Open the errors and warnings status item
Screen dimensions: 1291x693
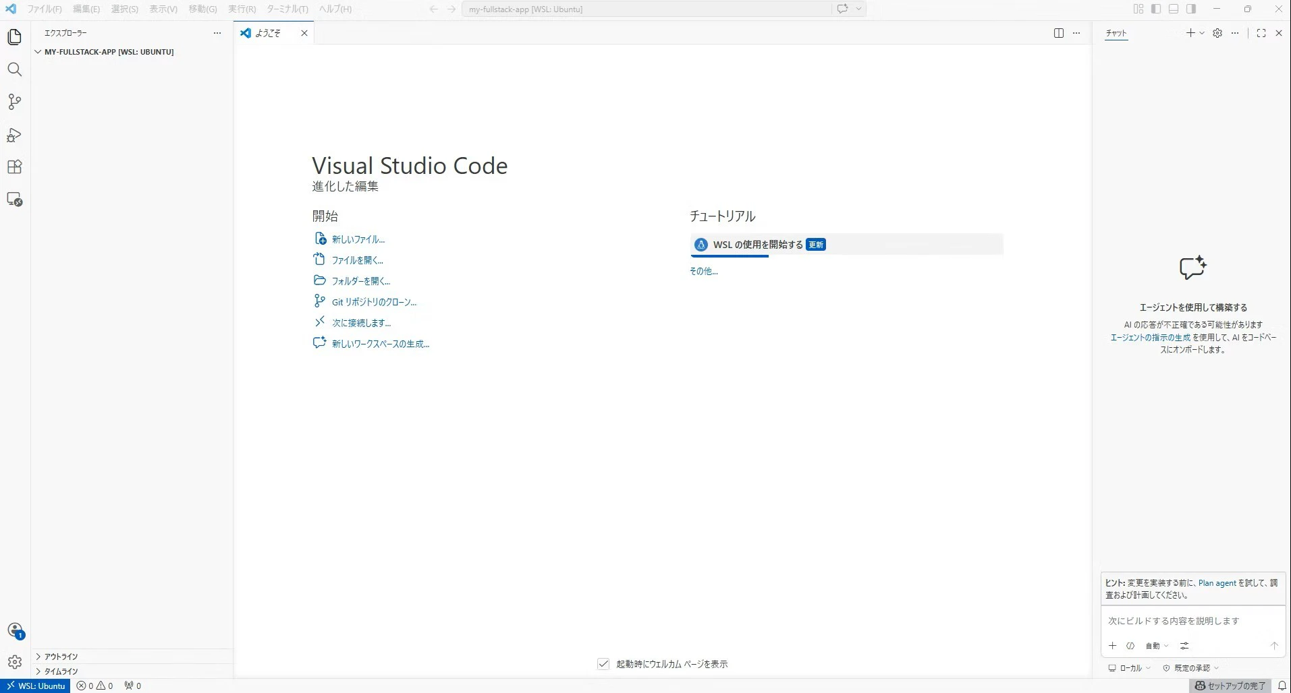point(95,686)
